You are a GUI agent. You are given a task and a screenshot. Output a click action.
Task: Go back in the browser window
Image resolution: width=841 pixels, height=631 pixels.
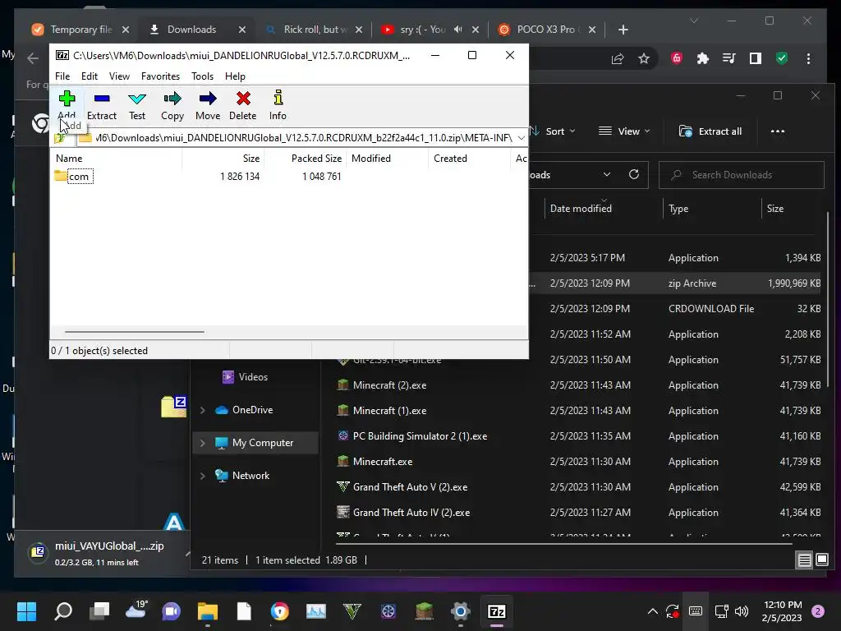point(33,58)
